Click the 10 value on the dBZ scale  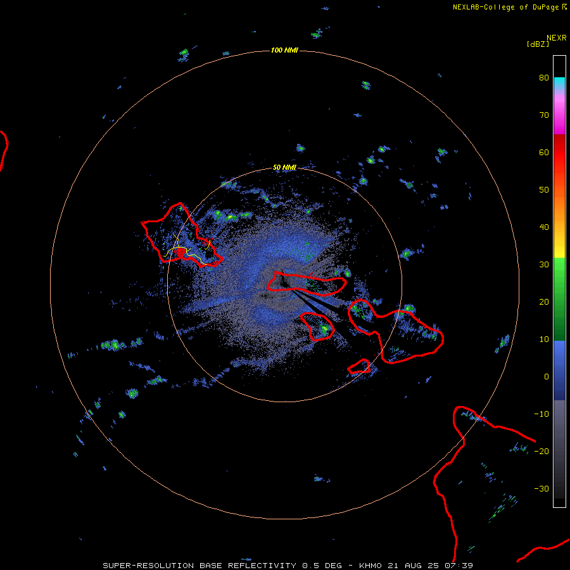point(544,339)
